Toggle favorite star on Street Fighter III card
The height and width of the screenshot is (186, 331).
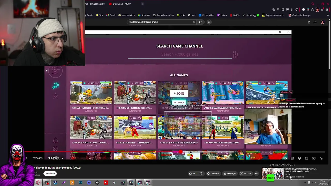pyautogui.click(x=84, y=83)
